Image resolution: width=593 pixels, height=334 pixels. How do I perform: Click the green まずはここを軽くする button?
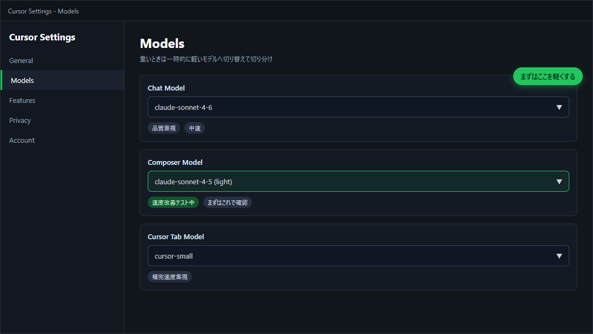[548, 76]
